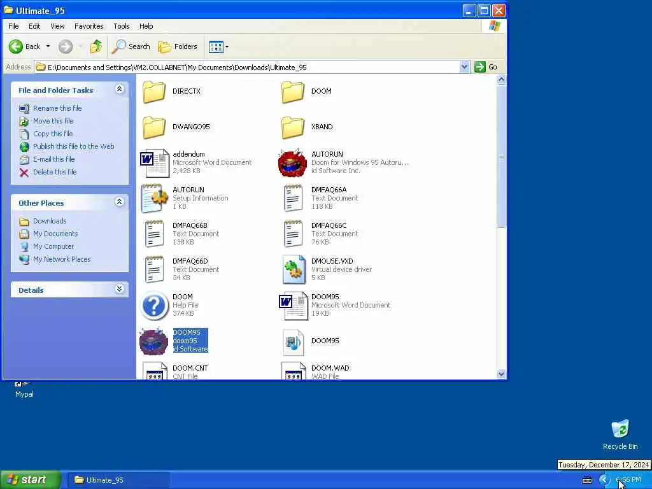652x489 pixels.
Task: Select the DOOM95 Word document icon
Action: (294, 306)
